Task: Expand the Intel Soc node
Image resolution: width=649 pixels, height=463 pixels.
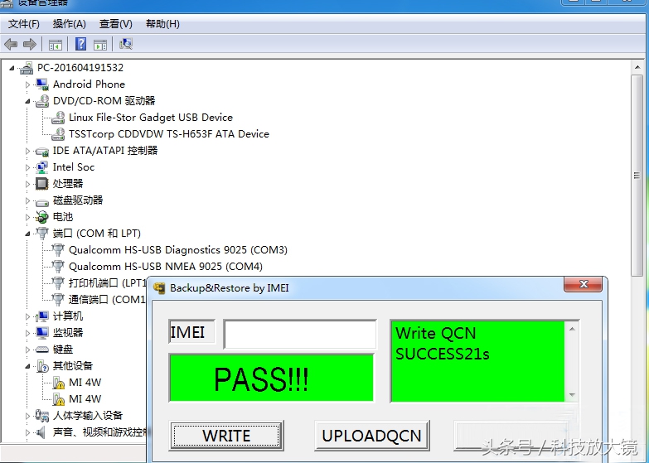Action: point(27,167)
